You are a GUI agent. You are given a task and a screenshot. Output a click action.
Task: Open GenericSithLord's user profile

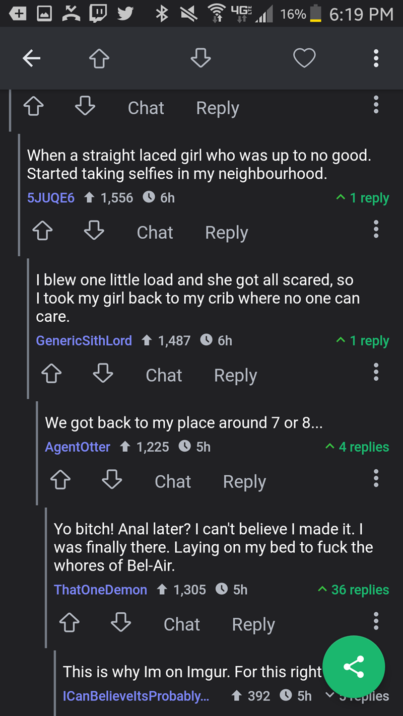coord(84,341)
